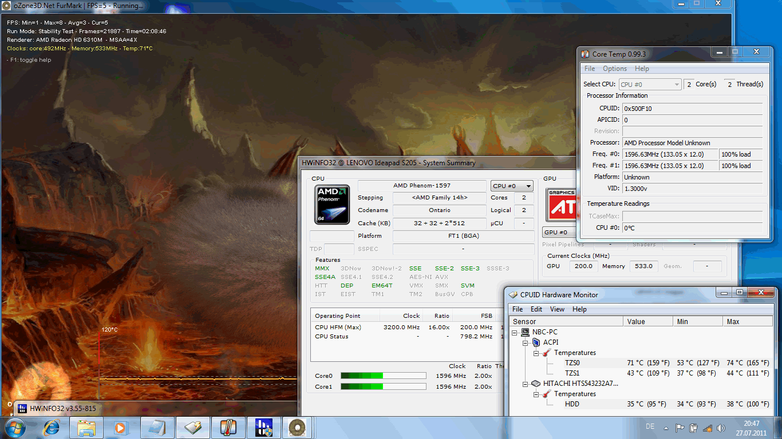Switch to the lightning-bolt program in the taskbar
This screenshot has width=782, height=439.
192,428
